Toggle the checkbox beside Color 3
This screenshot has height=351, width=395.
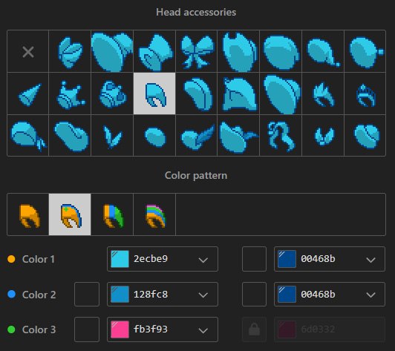tap(87, 329)
